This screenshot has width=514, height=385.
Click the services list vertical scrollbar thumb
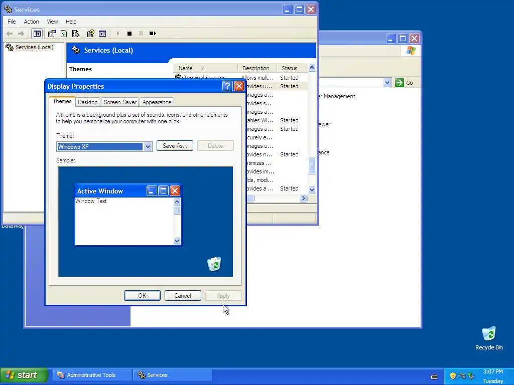(312, 166)
